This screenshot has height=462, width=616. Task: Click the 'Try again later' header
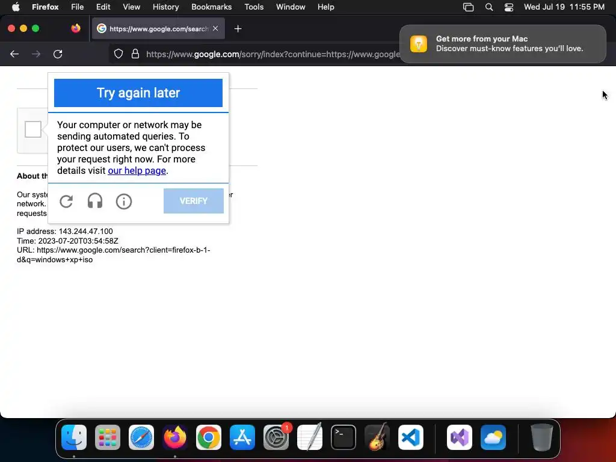[x=138, y=93]
